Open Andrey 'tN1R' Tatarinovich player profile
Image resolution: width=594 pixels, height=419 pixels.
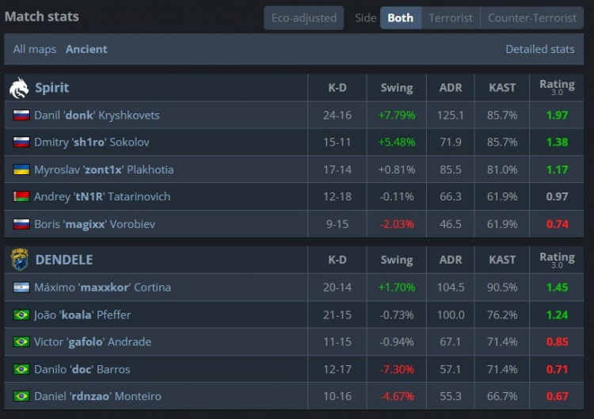click(102, 196)
